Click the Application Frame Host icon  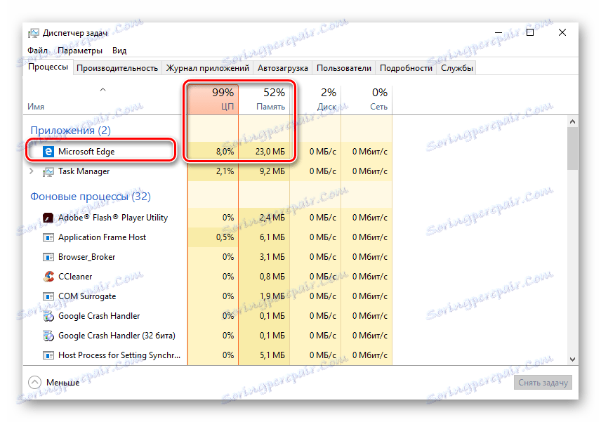(48, 237)
